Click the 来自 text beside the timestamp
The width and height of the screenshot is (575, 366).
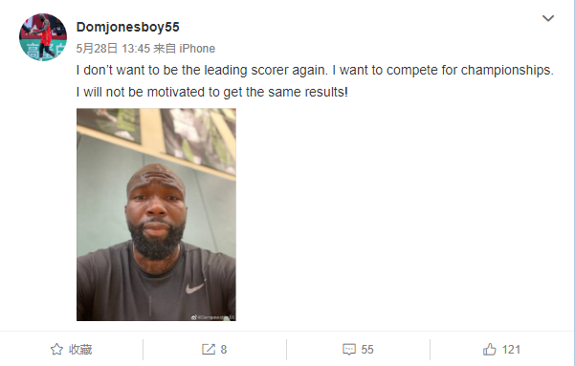click(165, 49)
